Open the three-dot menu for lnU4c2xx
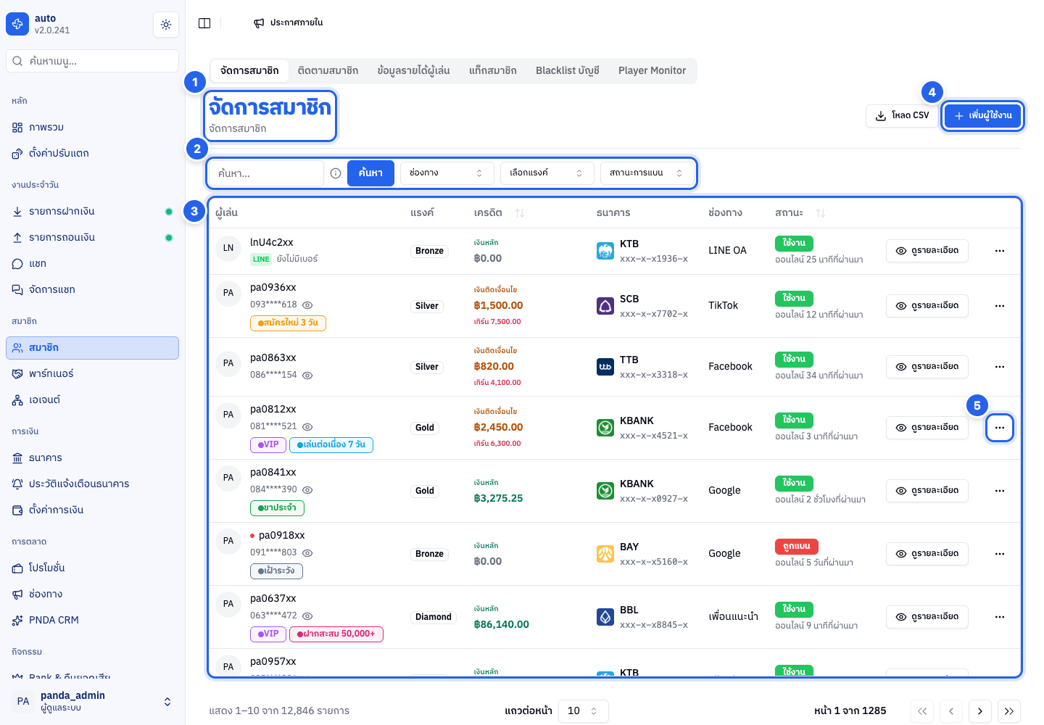 pos(1000,251)
